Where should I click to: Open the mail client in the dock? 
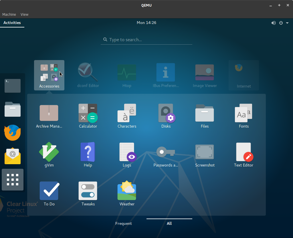(13, 156)
